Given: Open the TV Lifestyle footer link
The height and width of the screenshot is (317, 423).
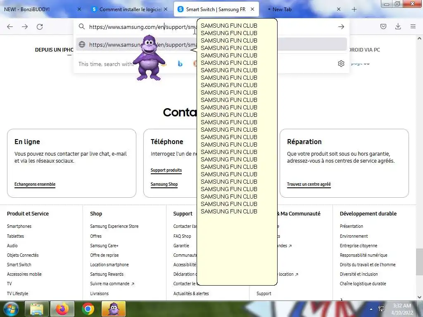Looking at the screenshot, I should tap(17, 293).
